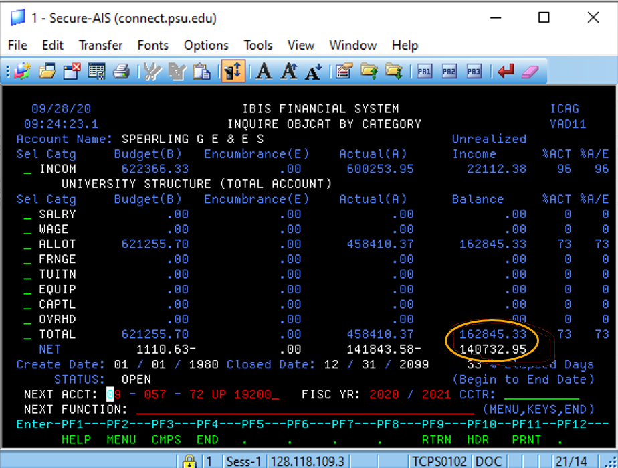Decrease the terminal font size
Image resolution: width=618 pixels, height=468 pixels.
pos(313,71)
